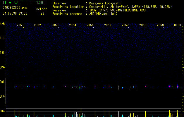The height and width of the screenshot is (117, 184).
Task: Click the tallest yellow intensity bar after 2354
Action: [79, 113]
